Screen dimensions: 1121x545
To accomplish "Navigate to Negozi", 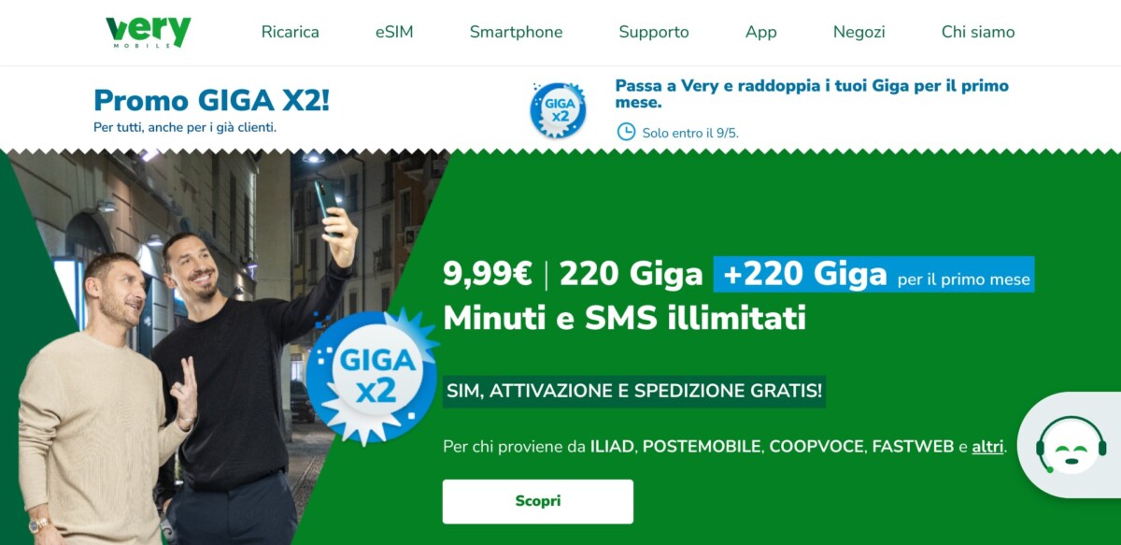I will coord(859,32).
